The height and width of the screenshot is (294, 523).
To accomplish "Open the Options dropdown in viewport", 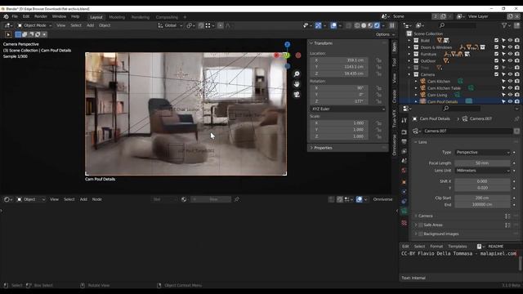I will click(x=385, y=34).
